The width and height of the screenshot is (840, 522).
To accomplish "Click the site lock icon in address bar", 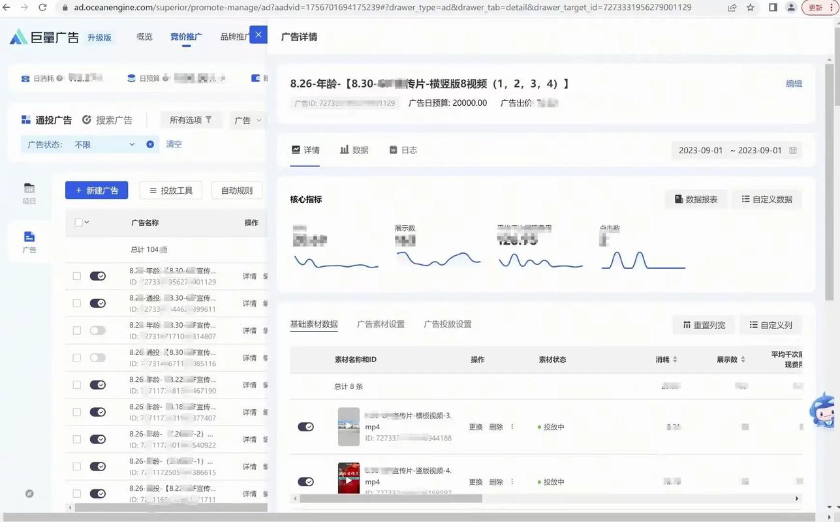I will [x=65, y=8].
